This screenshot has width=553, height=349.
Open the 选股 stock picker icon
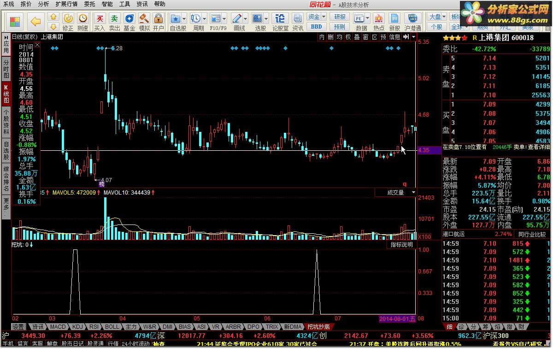tap(257, 18)
